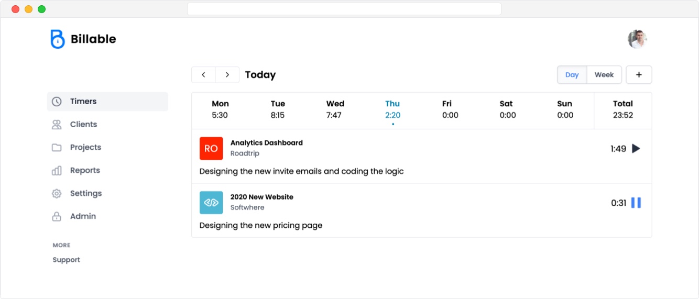Click the Billable brand name text
Screen dimensions: 699x299
pyautogui.click(x=93, y=39)
